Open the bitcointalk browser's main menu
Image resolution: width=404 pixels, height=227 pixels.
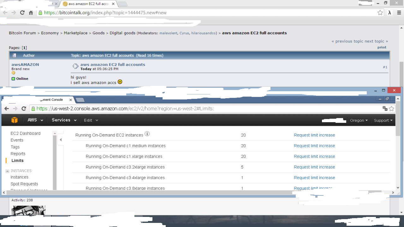coord(399,13)
